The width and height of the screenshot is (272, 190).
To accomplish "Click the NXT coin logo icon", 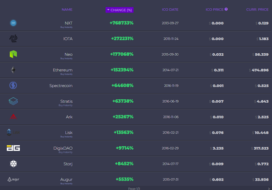I will (13, 23).
